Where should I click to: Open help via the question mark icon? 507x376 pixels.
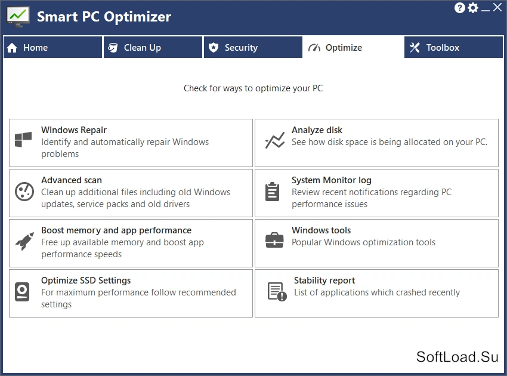[459, 8]
